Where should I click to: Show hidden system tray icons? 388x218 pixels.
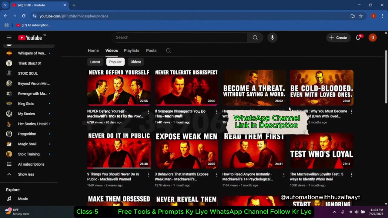(x=334, y=212)
